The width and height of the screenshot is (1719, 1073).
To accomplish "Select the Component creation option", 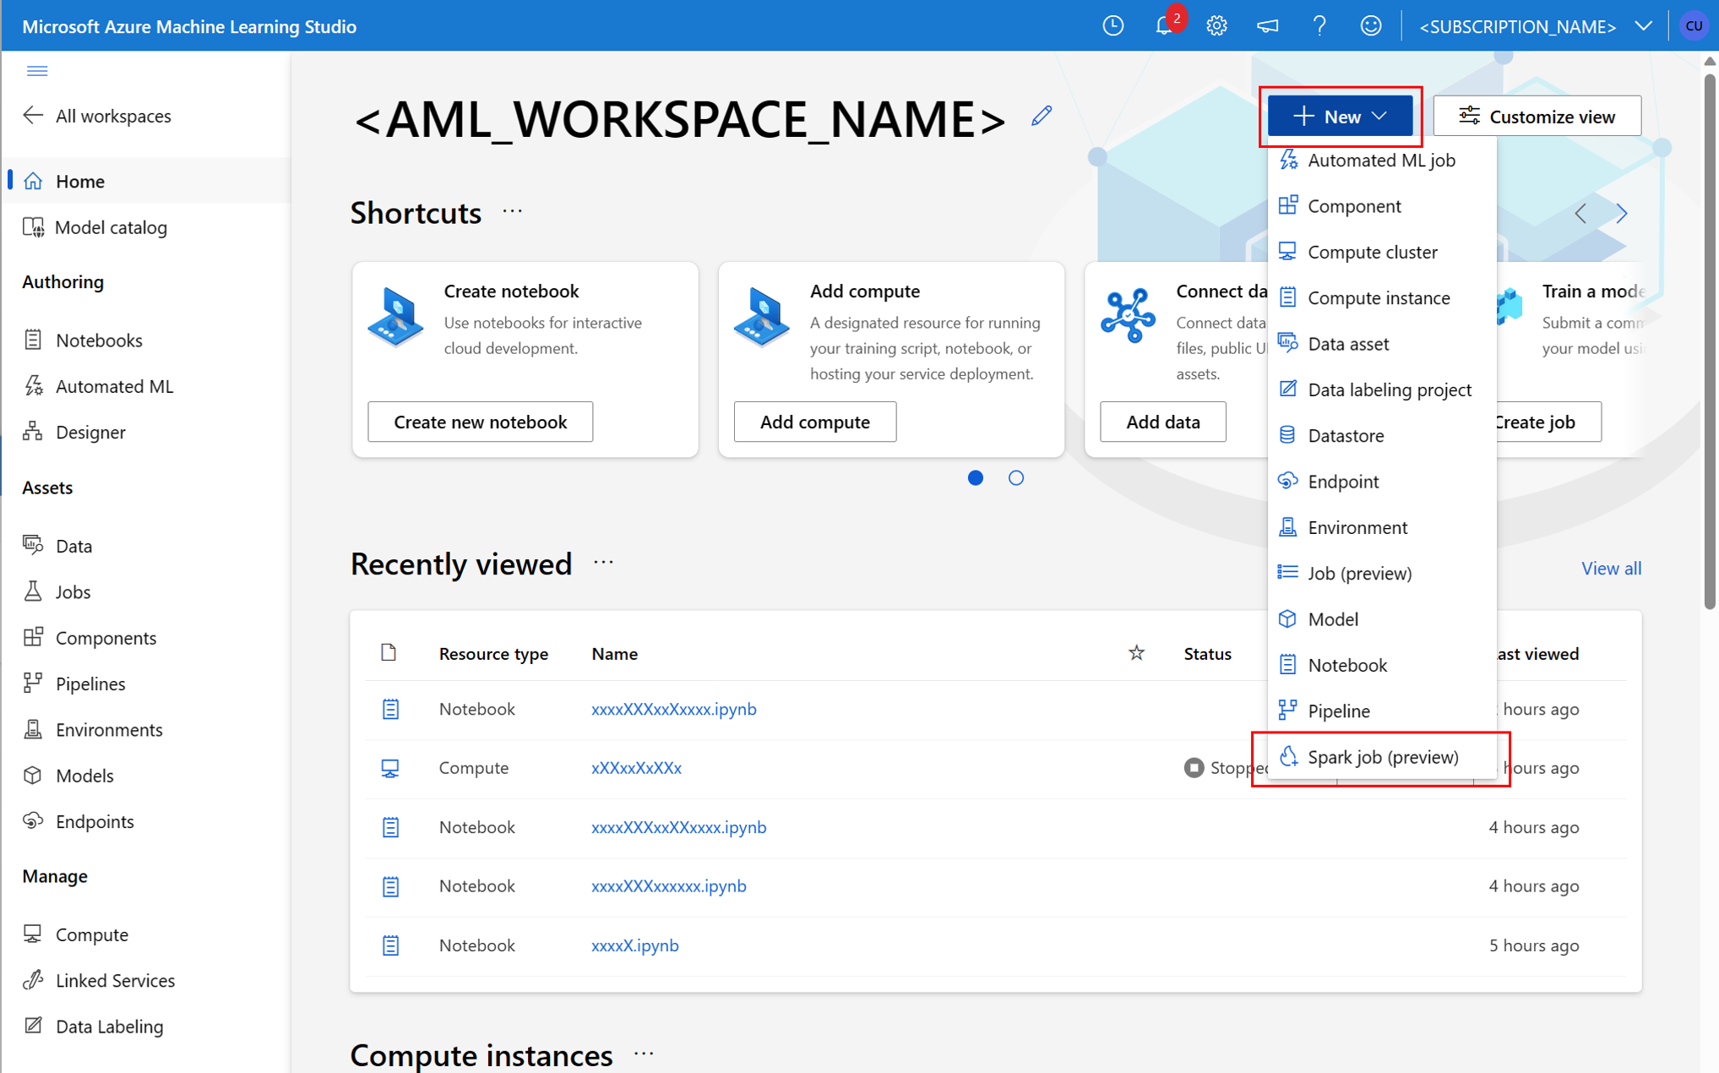I will click(1356, 205).
